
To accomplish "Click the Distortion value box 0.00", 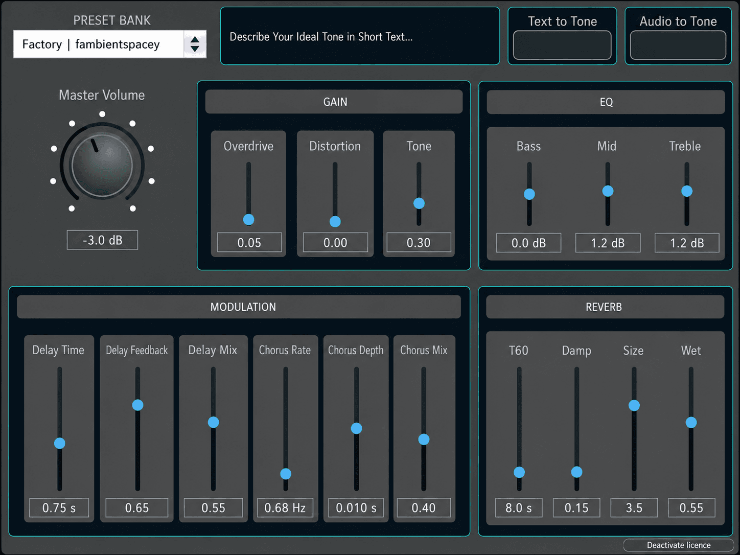I will [x=335, y=243].
